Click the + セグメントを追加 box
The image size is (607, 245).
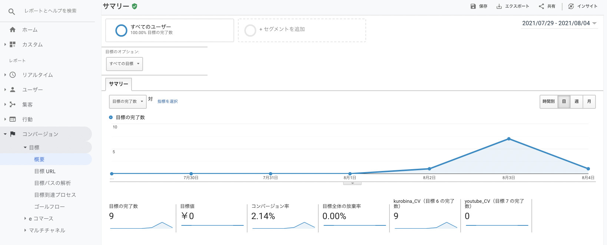pos(302,30)
